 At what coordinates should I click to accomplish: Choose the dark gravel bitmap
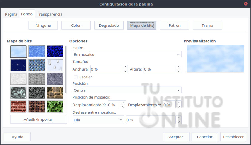(x=37, y=93)
